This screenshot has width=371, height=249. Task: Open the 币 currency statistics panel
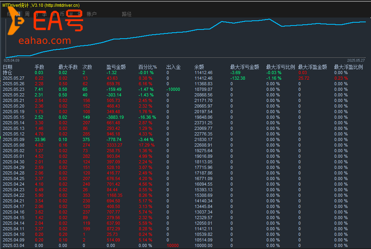[62, 13]
